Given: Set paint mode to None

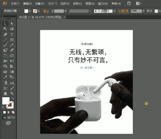Looking at the screenshot, I should click(13, 112).
